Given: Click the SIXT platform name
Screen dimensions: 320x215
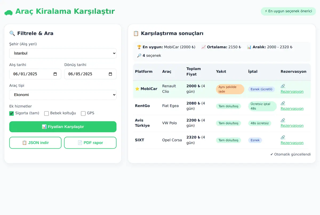Looking at the screenshot, I should [x=139, y=140].
